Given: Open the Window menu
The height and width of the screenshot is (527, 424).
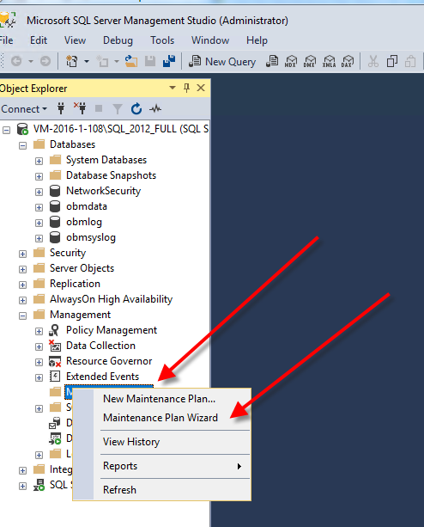Looking at the screenshot, I should click(210, 40).
